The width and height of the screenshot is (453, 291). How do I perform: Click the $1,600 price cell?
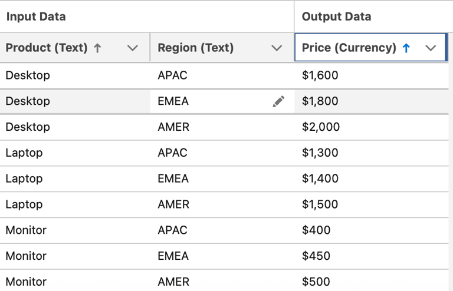click(320, 75)
